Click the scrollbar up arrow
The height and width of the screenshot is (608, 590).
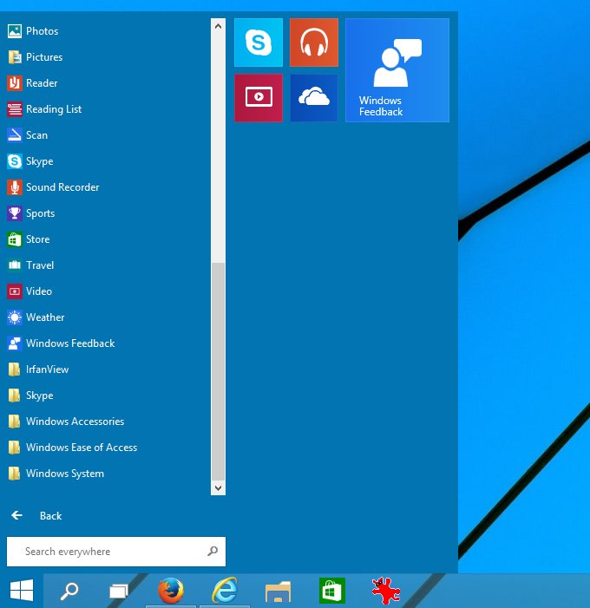point(218,26)
